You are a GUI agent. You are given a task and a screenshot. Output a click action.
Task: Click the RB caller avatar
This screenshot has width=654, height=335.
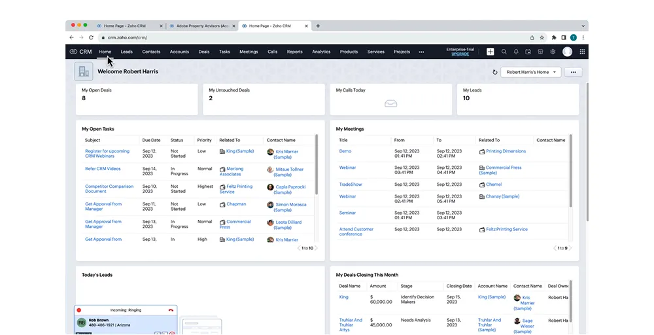(x=82, y=323)
